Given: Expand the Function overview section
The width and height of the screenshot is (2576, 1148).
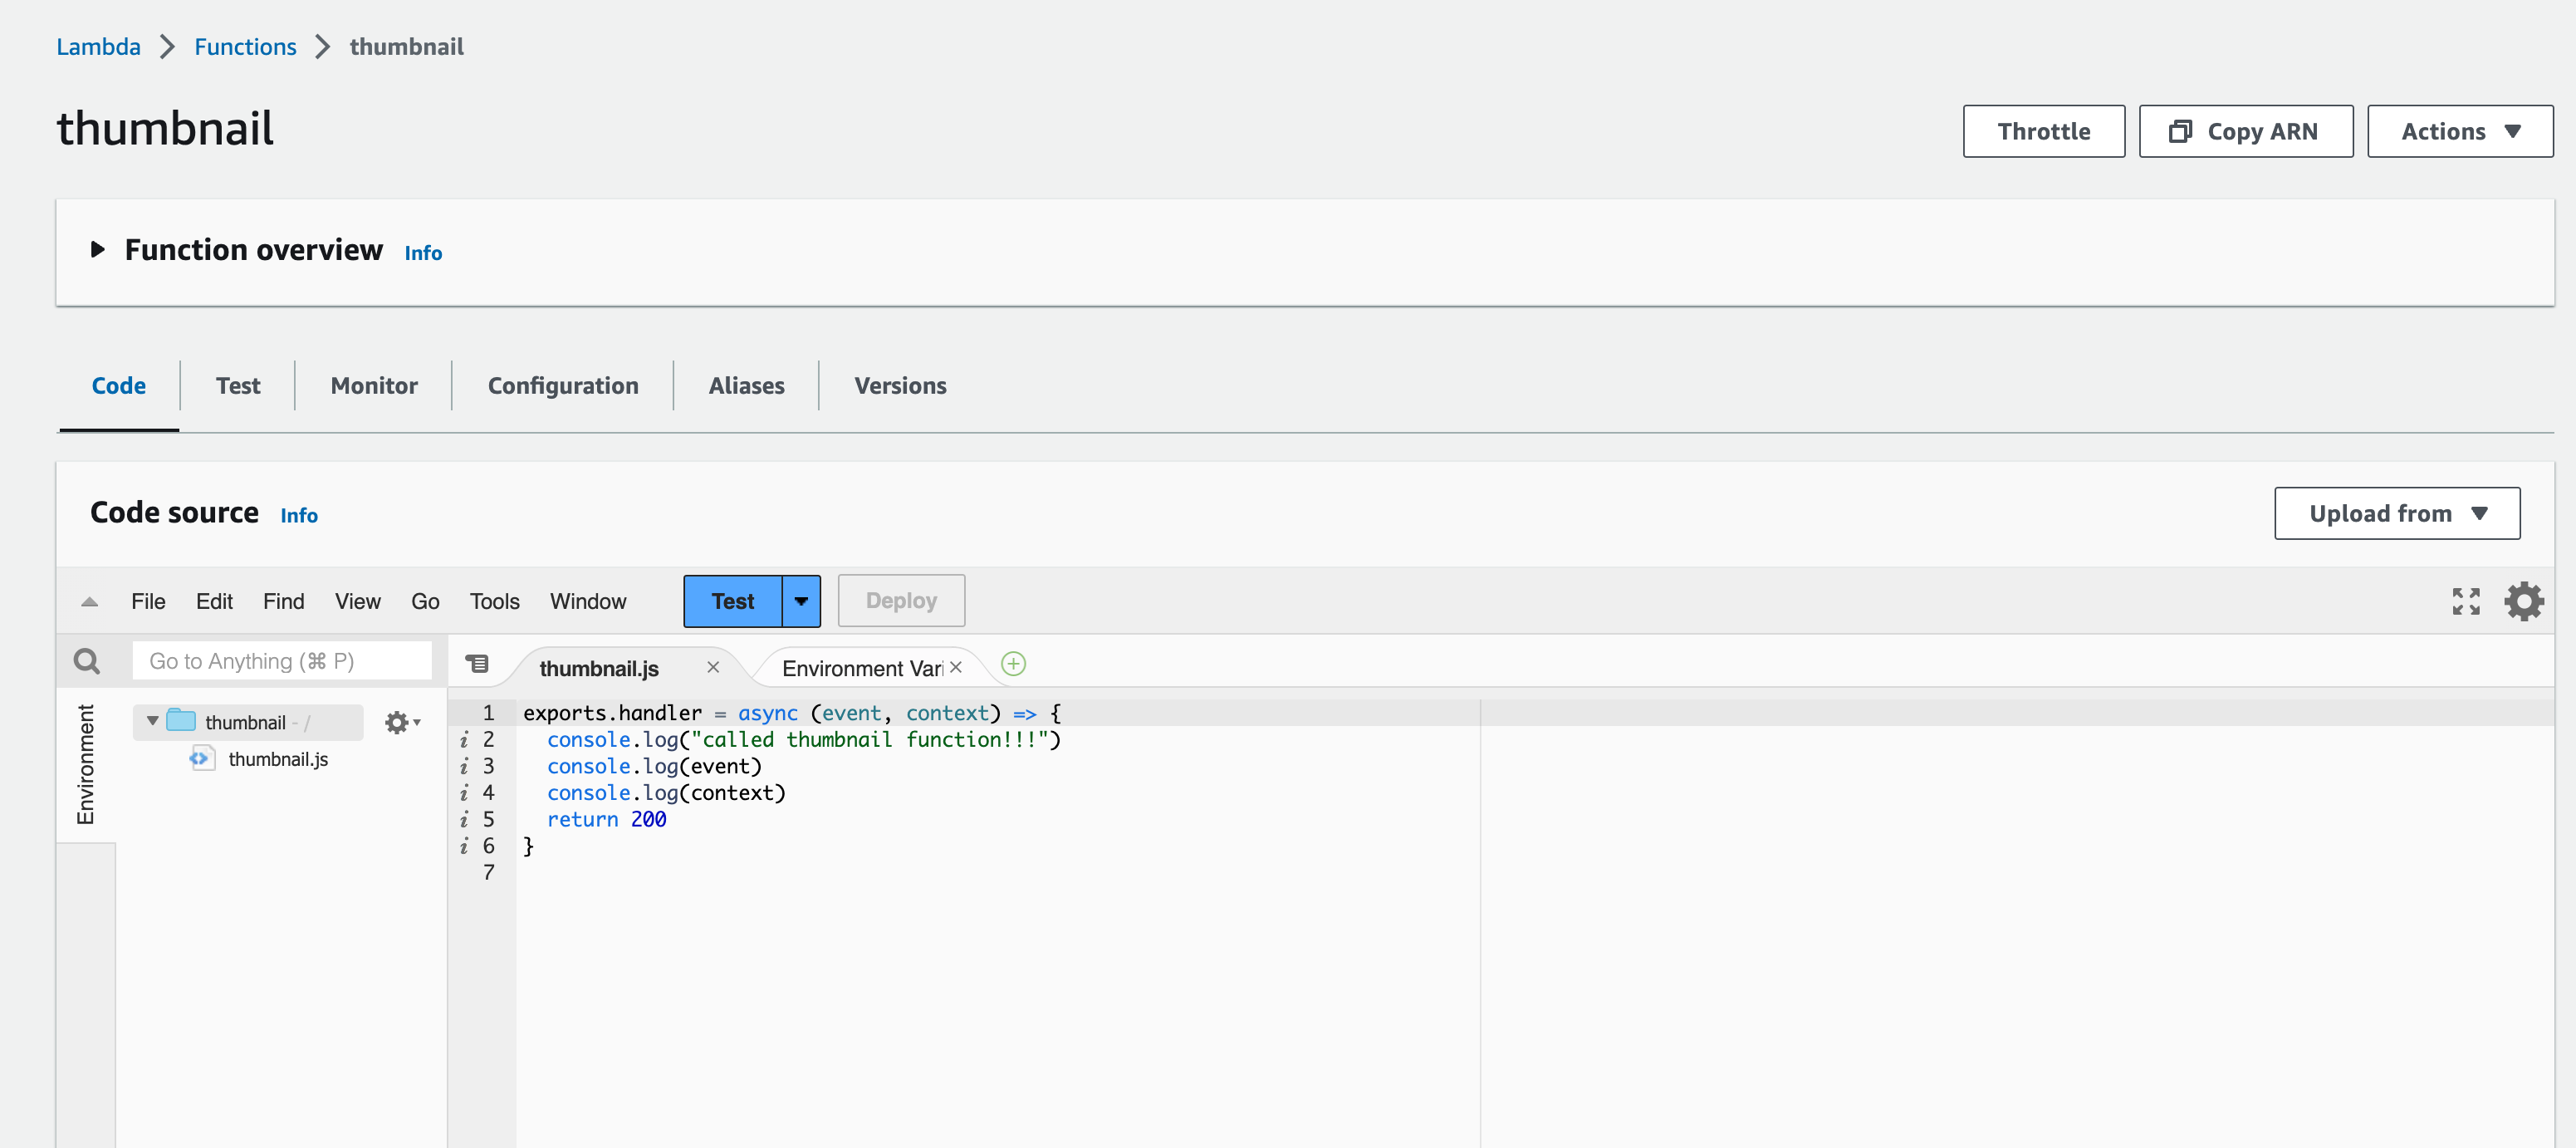Looking at the screenshot, I should tap(98, 249).
